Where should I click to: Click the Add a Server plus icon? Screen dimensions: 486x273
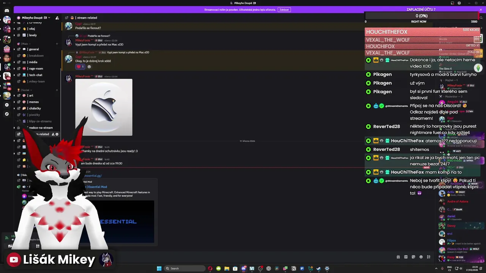click(x=6, y=105)
